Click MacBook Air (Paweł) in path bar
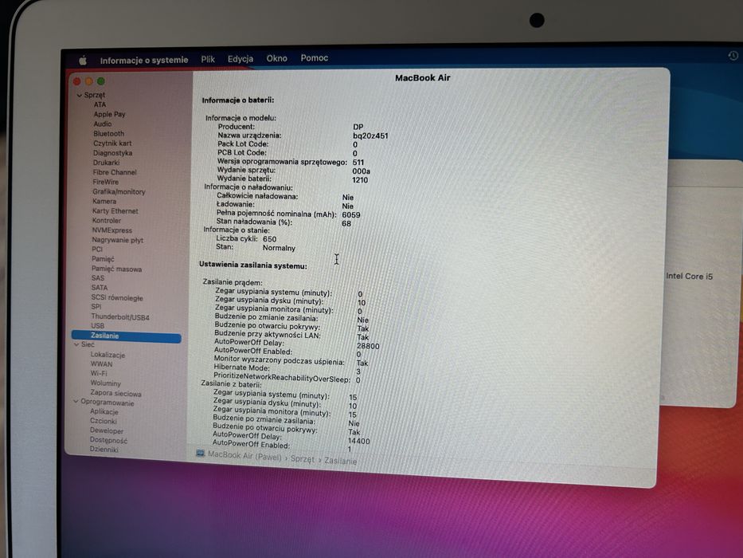The image size is (743, 558). coord(244,455)
